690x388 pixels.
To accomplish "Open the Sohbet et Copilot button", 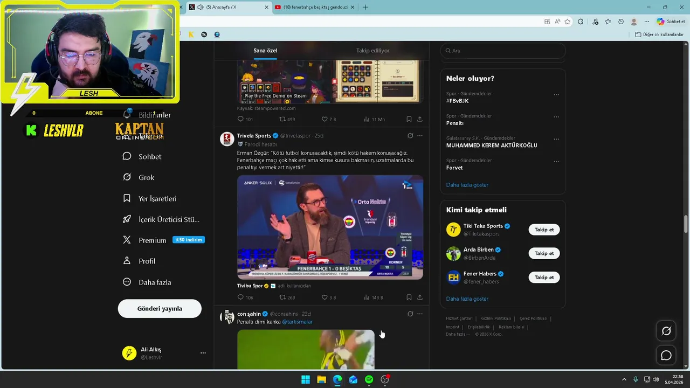I will [671, 22].
